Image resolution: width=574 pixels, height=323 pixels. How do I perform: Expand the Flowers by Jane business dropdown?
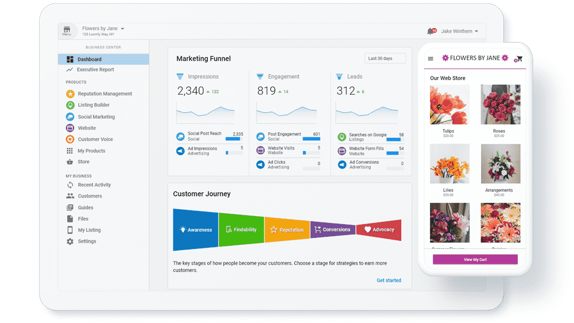122,29
